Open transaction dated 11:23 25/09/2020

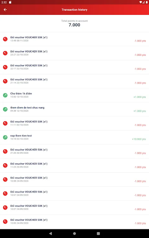[x=74, y=165]
